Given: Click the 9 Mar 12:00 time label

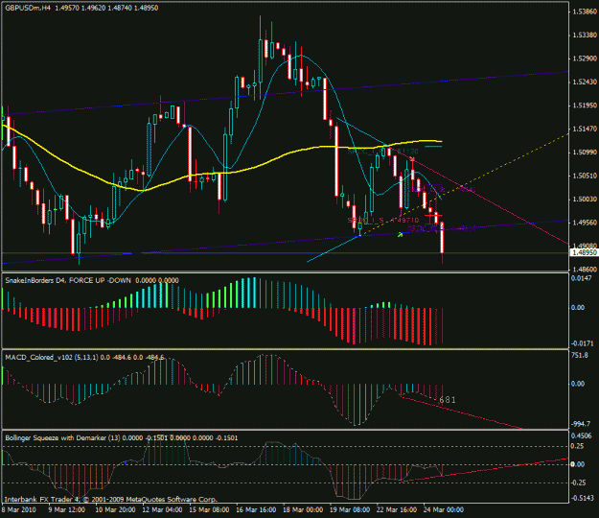Looking at the screenshot, I should coord(66,509).
